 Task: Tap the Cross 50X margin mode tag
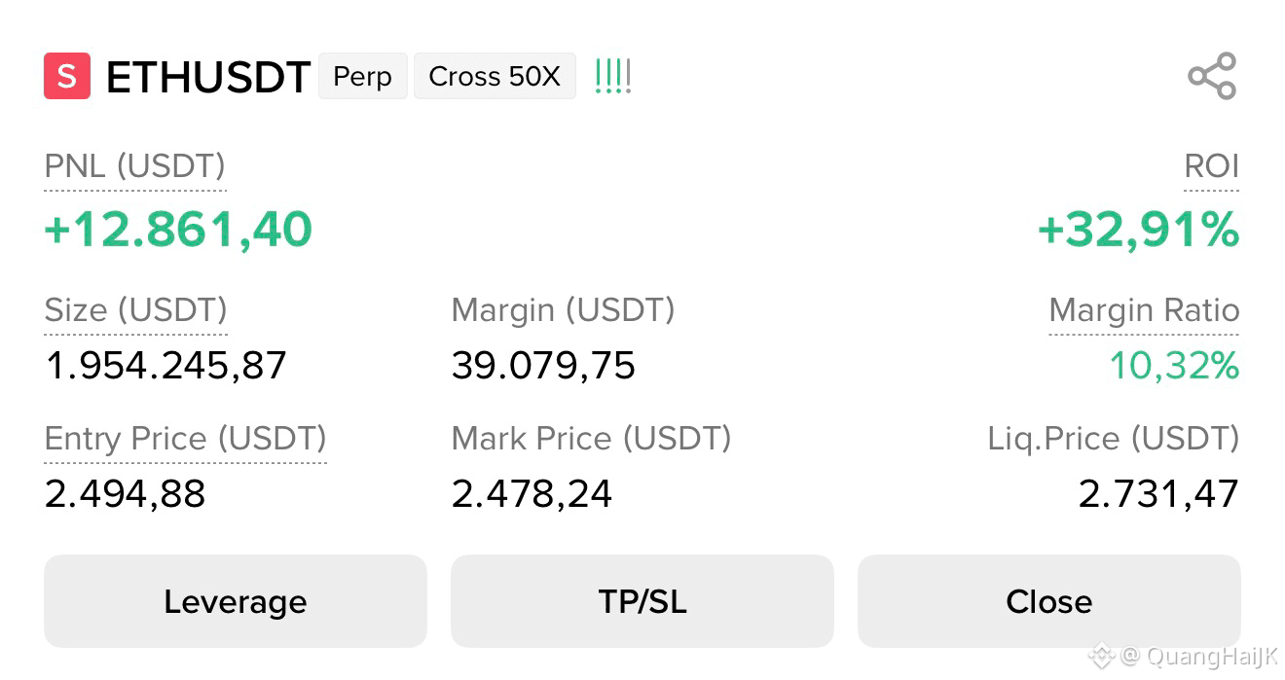495,76
